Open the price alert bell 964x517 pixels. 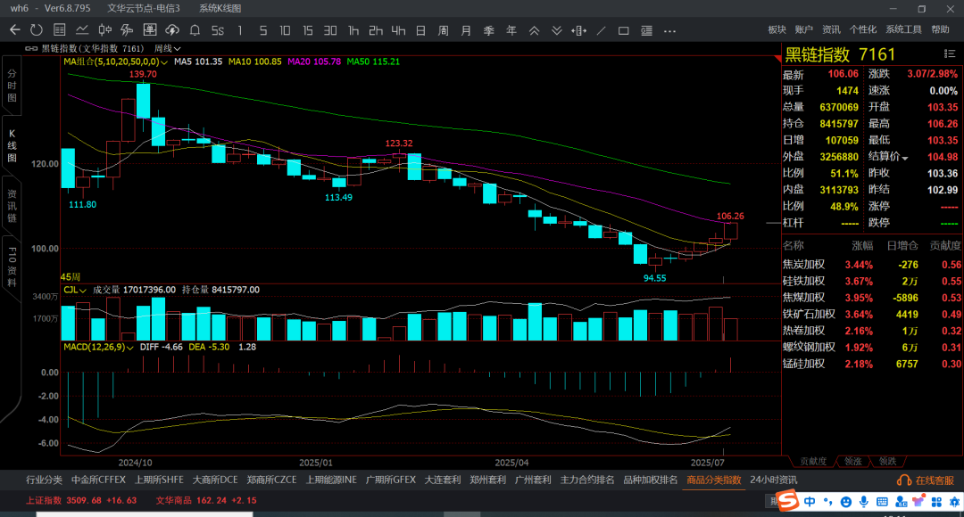(x=195, y=30)
